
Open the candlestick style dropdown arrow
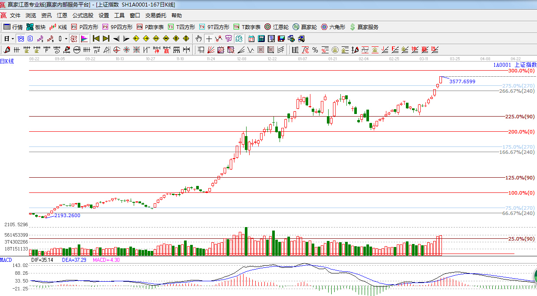tap(66, 39)
